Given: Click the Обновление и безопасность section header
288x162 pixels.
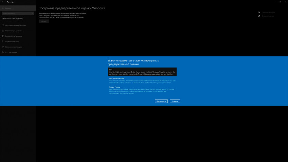Looking at the screenshot, I should pos(12,19).
